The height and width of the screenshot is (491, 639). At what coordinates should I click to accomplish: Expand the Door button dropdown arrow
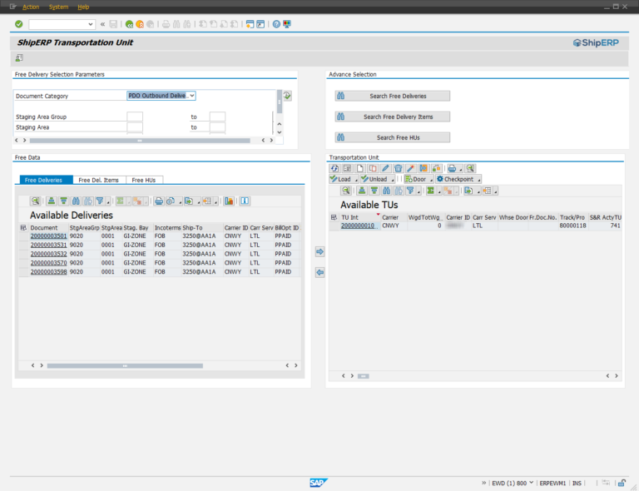point(431,180)
